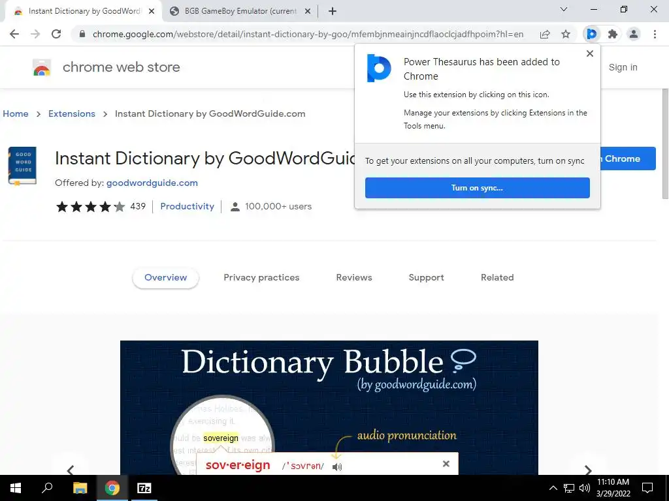This screenshot has height=501, width=669.
Task: Switch to the Instant Dictionary tab
Action: 84,12
